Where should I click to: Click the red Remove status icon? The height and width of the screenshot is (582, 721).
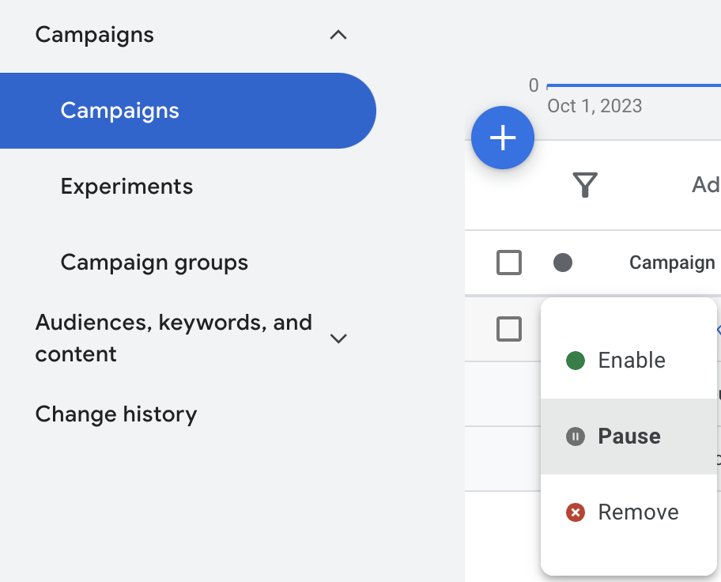(575, 512)
